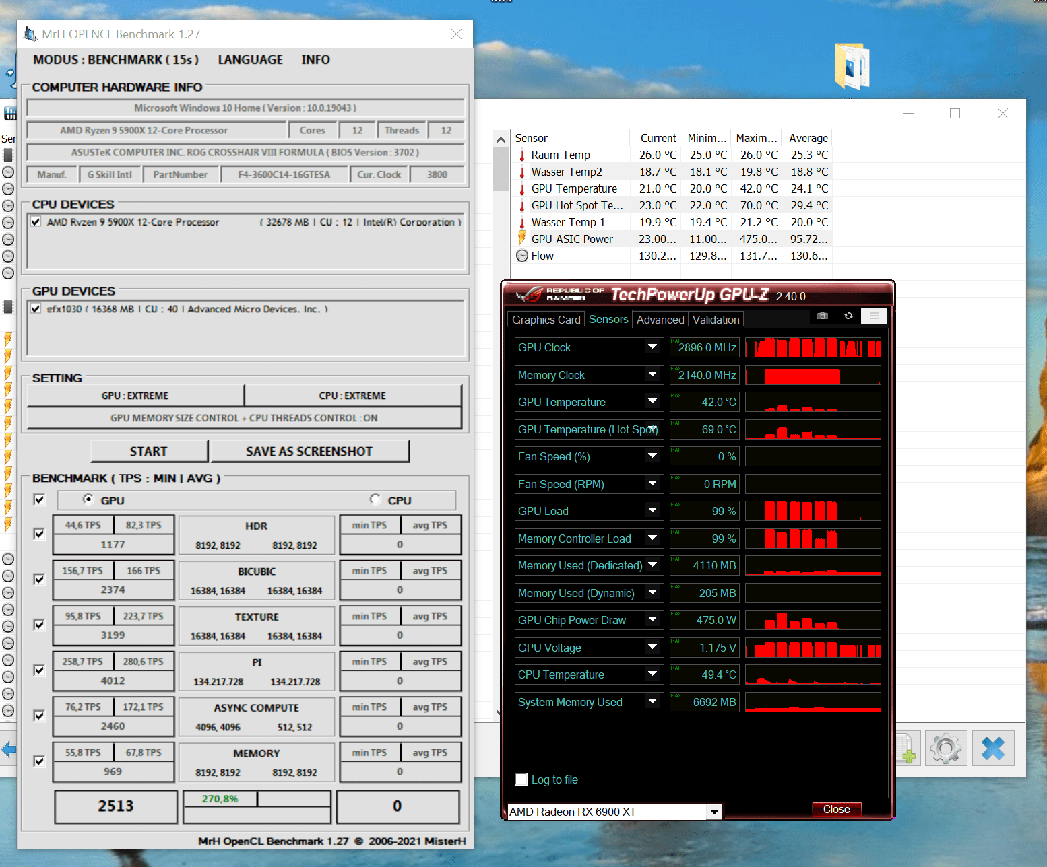Viewport: 1047px width, 867px height.
Task: Click the Memory Clock red history graph
Action: 813,374
